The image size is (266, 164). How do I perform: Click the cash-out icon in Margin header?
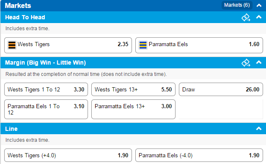click(246, 63)
